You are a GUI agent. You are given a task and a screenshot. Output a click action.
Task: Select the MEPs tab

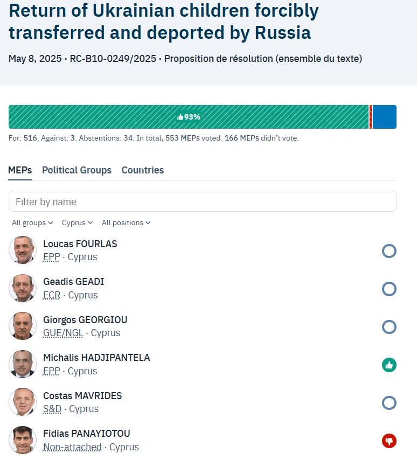[x=20, y=170]
